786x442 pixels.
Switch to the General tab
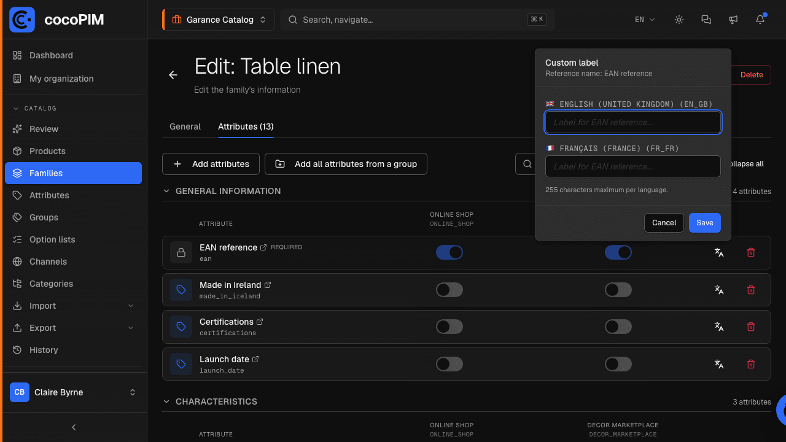point(185,126)
